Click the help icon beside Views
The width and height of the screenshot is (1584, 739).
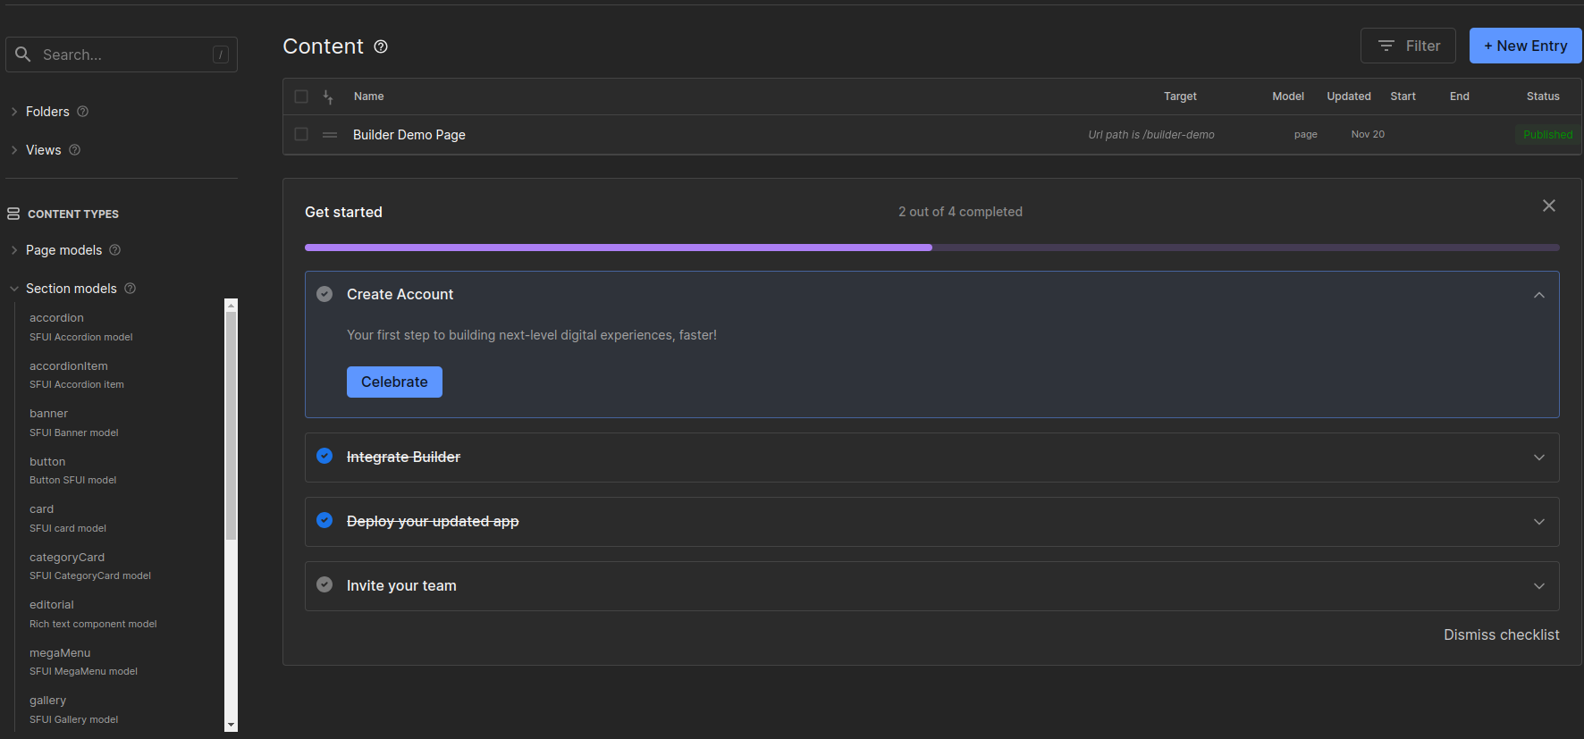(75, 150)
